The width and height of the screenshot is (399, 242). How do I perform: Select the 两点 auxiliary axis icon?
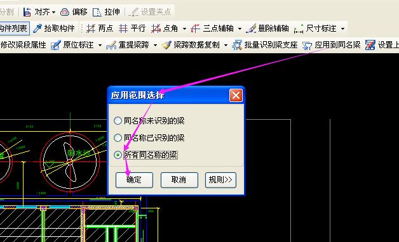[x=91, y=29]
